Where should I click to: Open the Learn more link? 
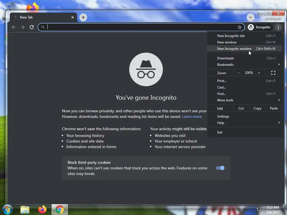point(192,117)
